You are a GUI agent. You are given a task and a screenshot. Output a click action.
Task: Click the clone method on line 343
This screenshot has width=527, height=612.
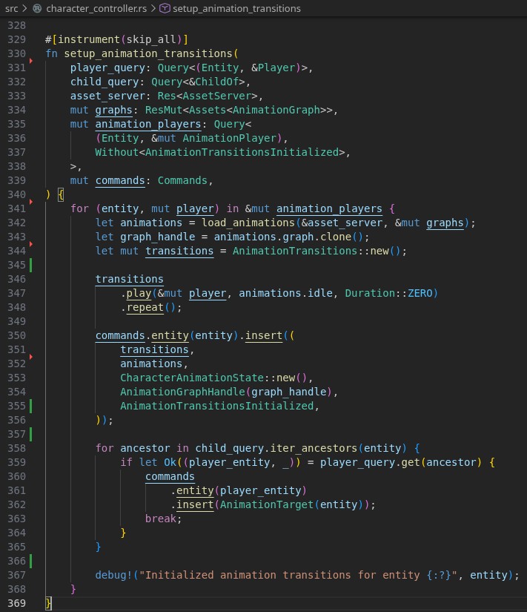click(336, 237)
